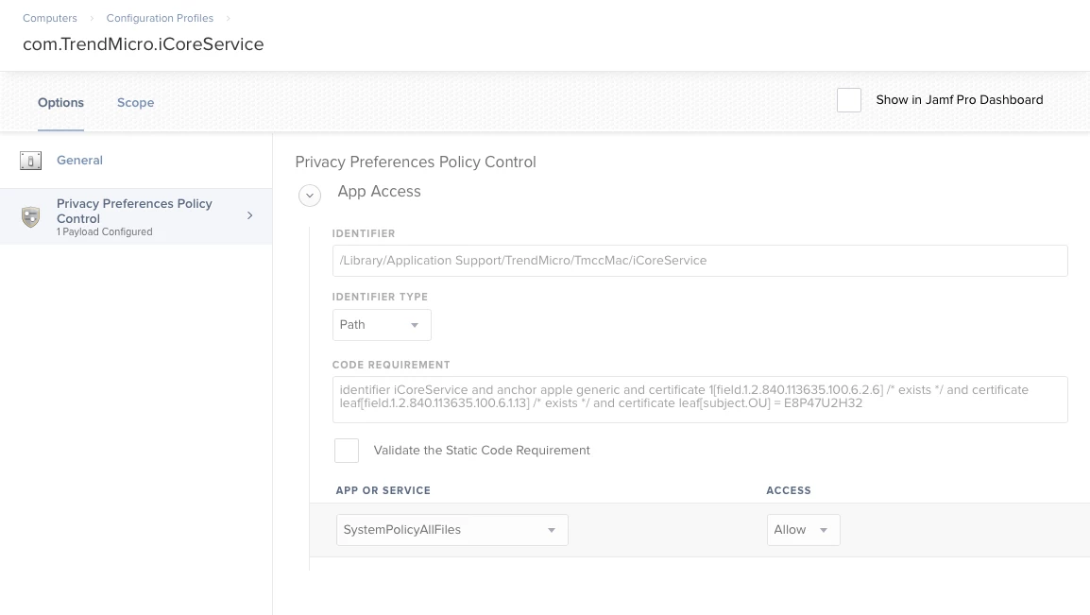Click the Privacy Preferences shield icon
The image size is (1090, 615).
(30, 217)
